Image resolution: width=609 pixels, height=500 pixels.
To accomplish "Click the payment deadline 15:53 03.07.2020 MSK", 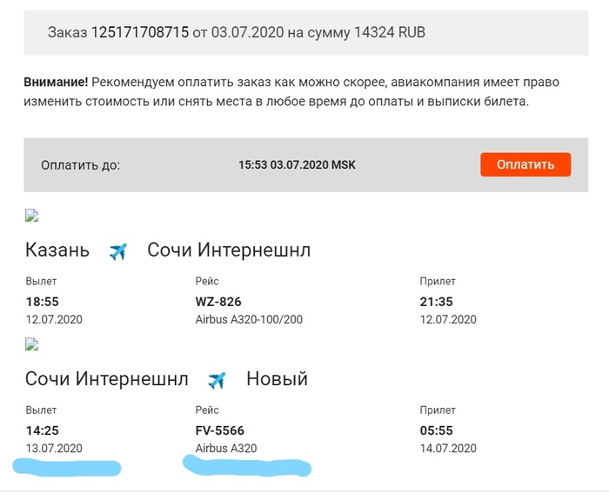I will tap(303, 164).
